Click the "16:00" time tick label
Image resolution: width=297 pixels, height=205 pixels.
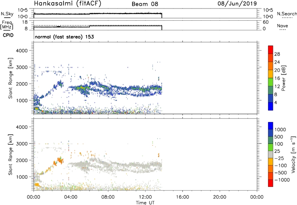click(182, 197)
